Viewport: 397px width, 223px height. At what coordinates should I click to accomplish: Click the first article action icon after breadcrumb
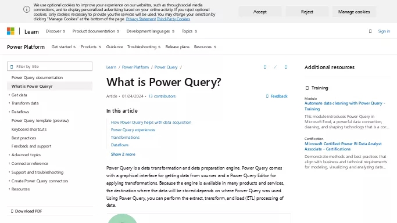point(265,67)
